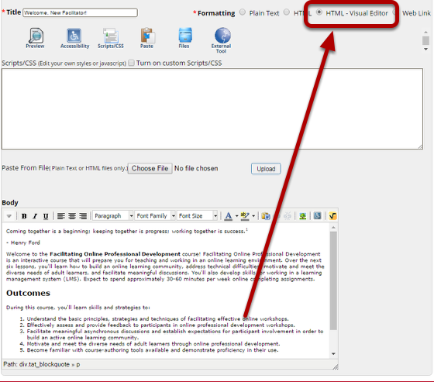The height and width of the screenshot is (382, 434).
Task: Select HTML - Visual Editor radio button
Action: [319, 12]
